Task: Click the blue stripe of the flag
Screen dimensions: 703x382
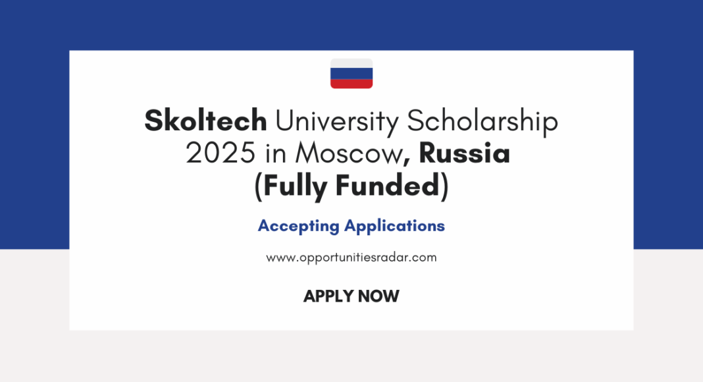Action: pyautogui.click(x=351, y=73)
